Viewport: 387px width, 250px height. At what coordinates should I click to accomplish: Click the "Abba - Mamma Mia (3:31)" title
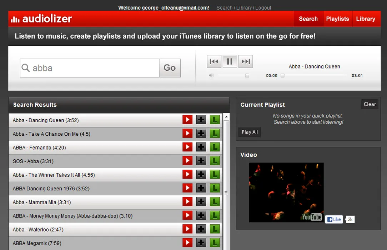[x=42, y=202]
